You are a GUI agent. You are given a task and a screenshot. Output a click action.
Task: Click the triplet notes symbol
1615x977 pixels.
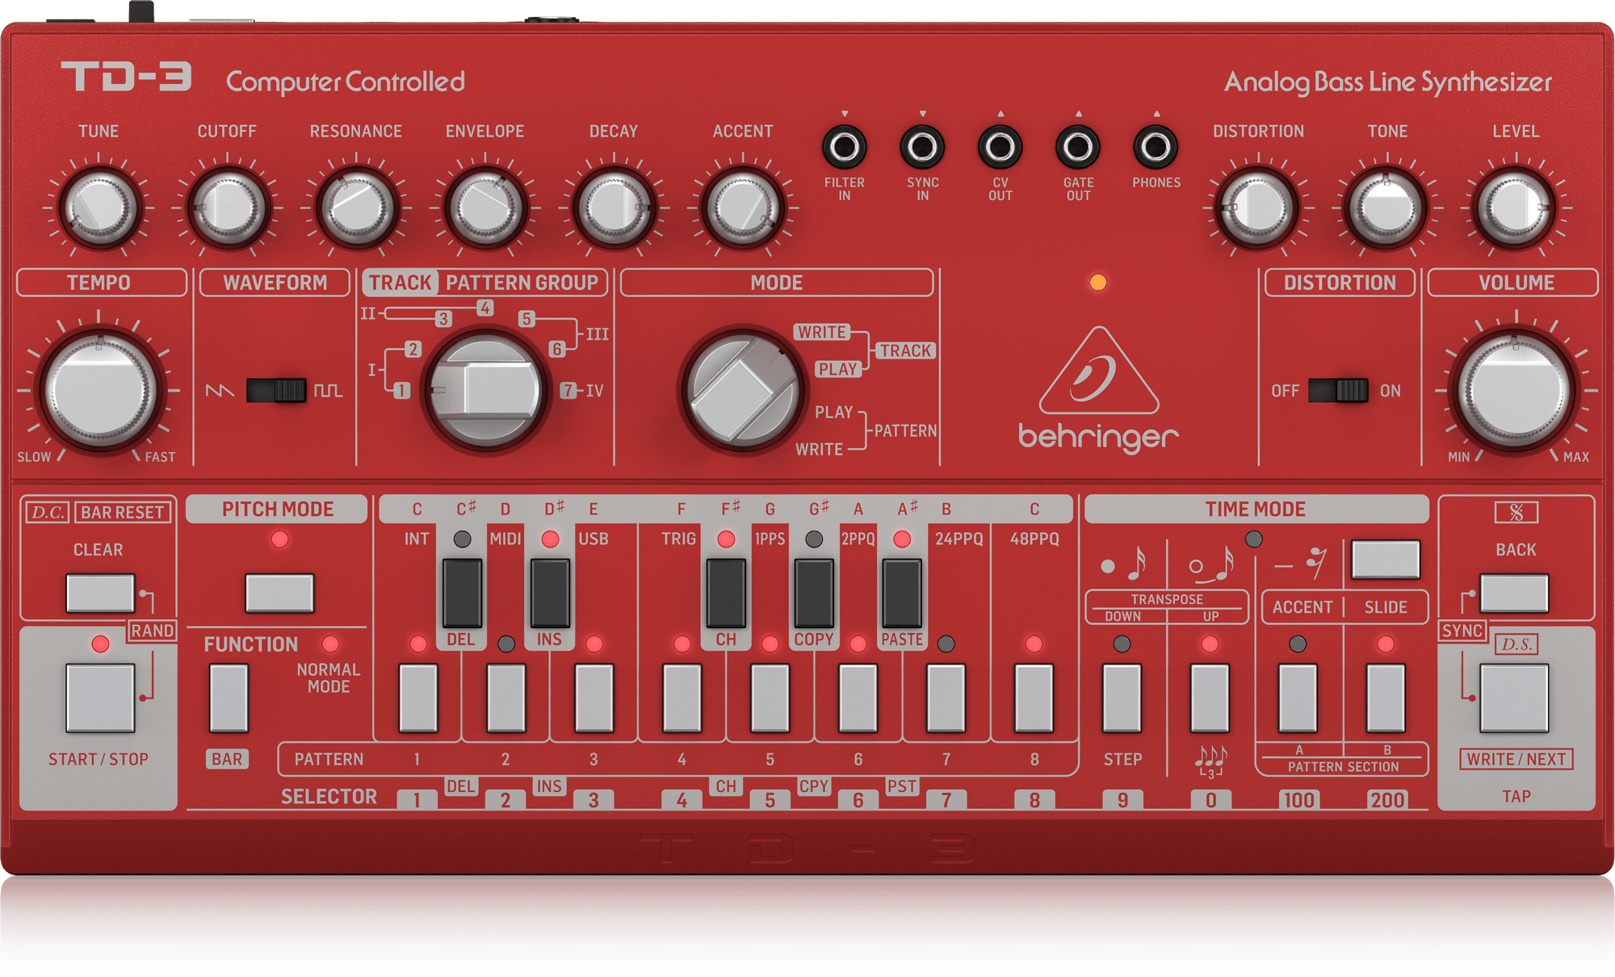(1211, 760)
